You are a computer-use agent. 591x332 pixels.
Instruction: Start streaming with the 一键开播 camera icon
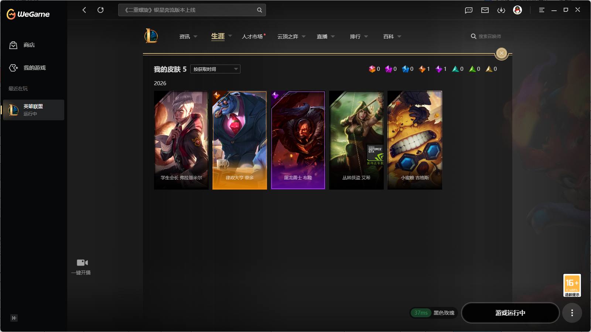pos(82,263)
